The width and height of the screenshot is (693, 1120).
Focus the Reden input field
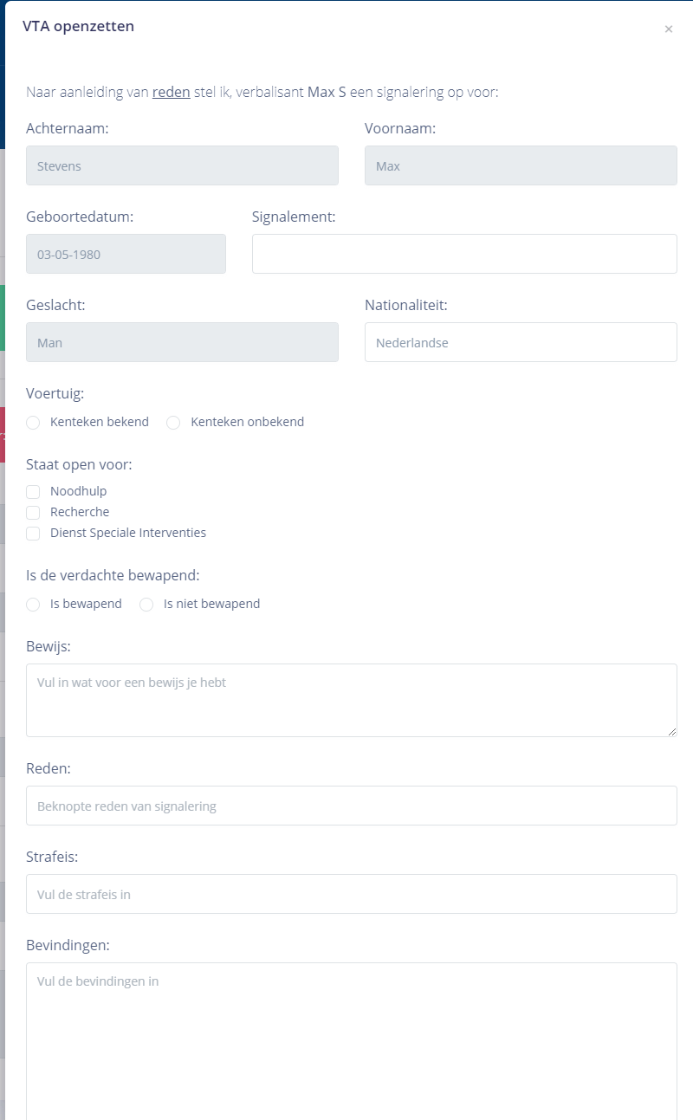point(352,806)
